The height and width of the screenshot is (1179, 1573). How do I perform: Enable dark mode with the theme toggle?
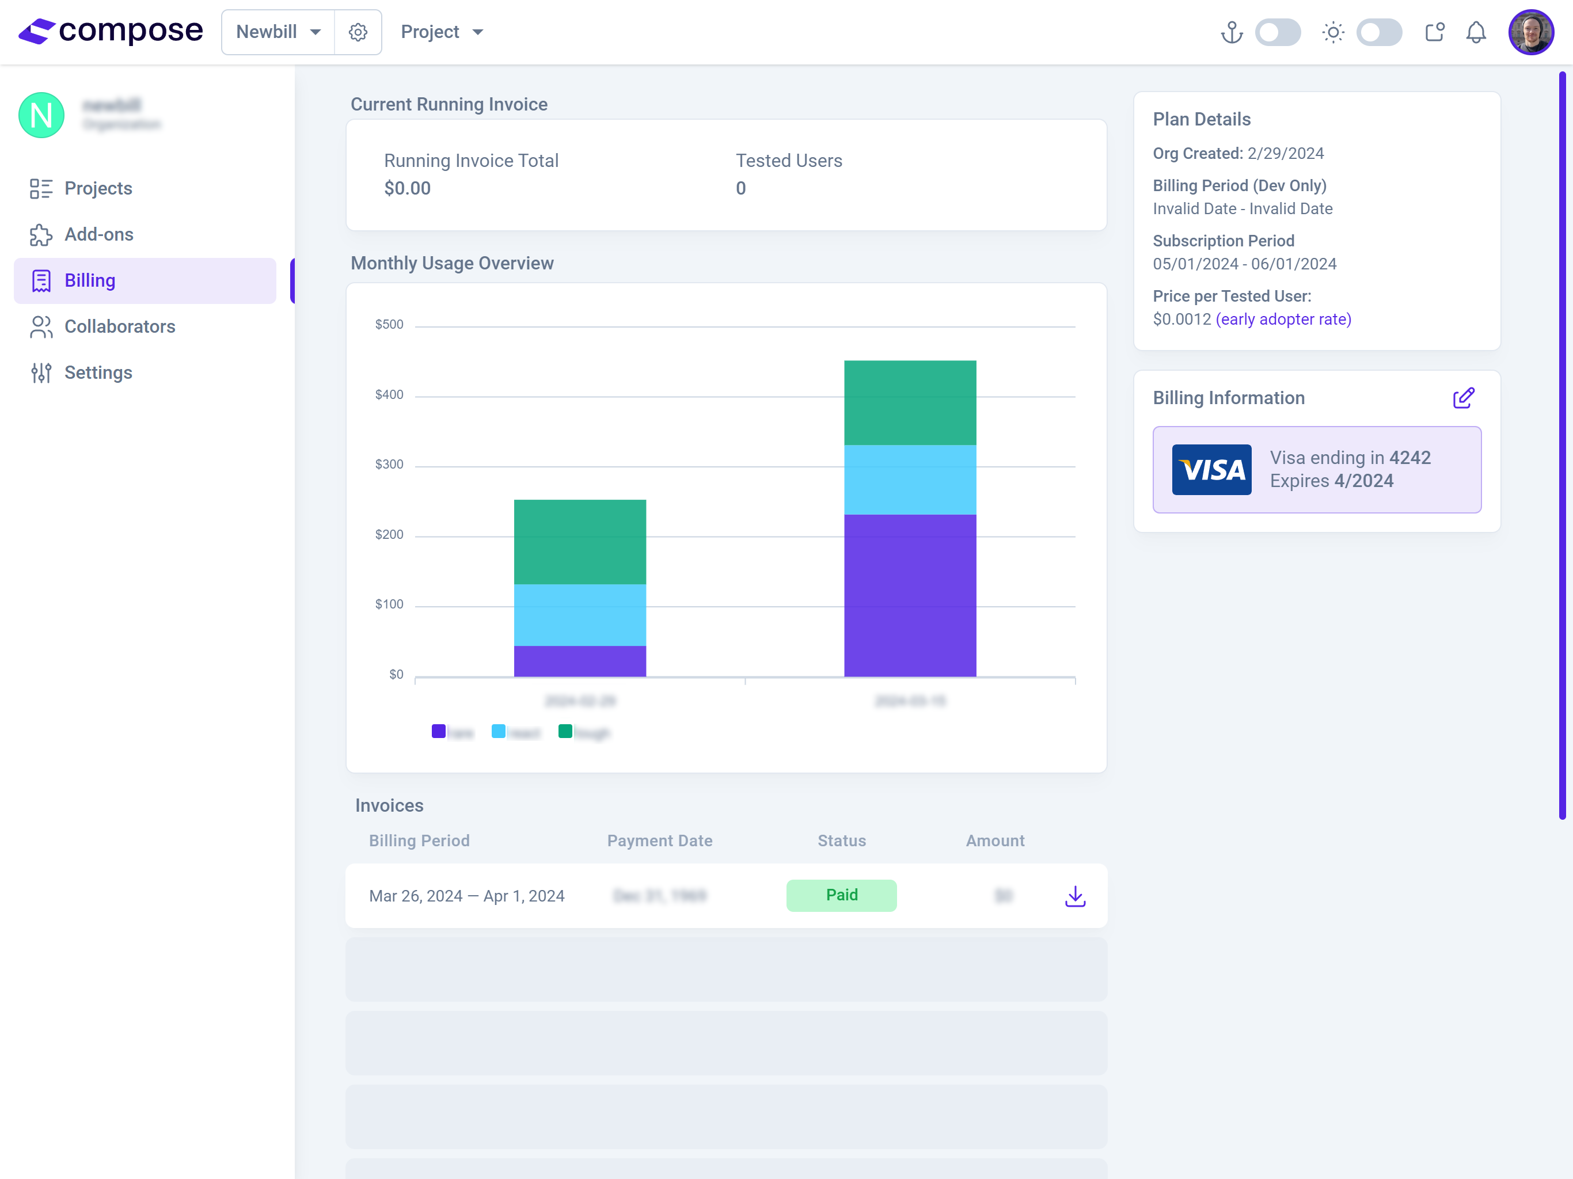pyautogui.click(x=1380, y=32)
